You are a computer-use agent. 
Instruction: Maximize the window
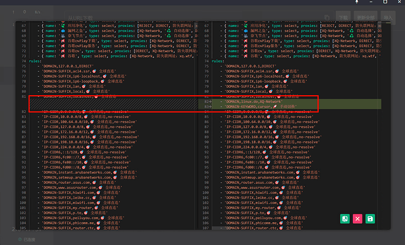pos(385,2)
